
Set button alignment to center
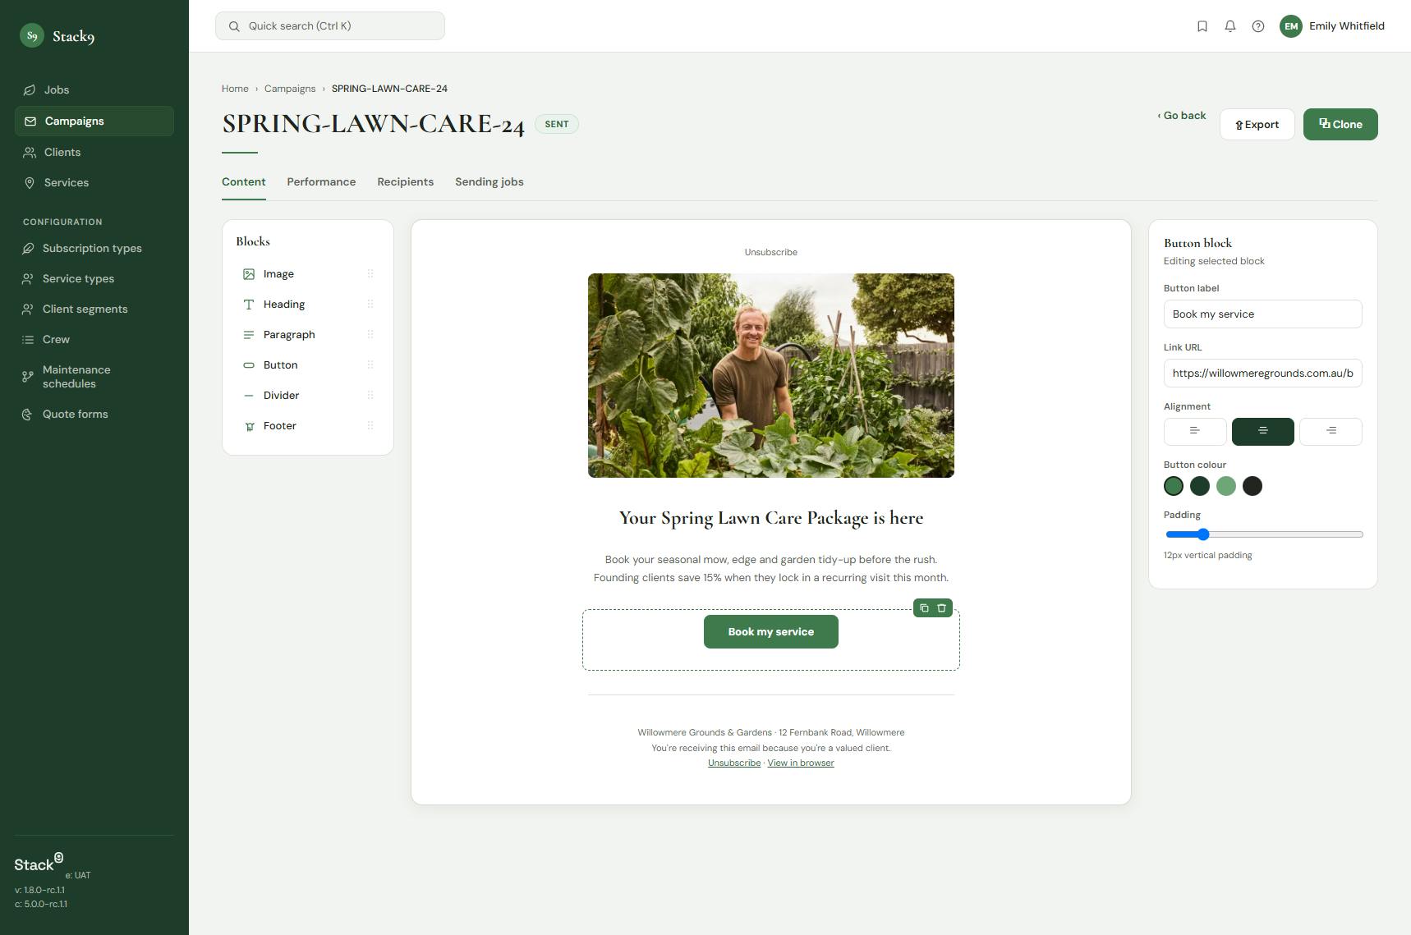[x=1263, y=432]
